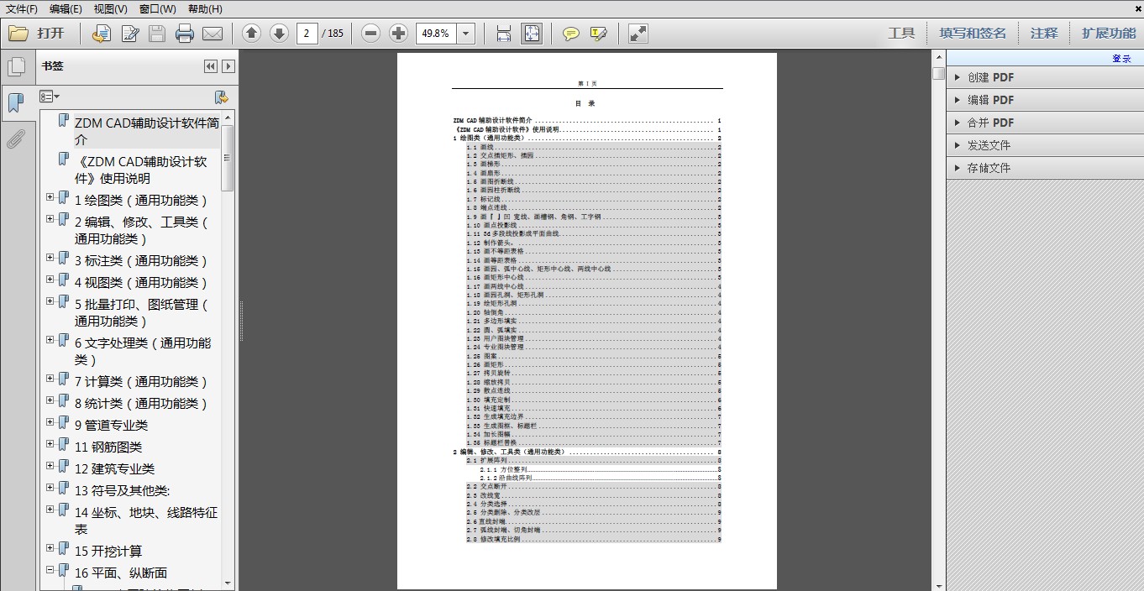The width and height of the screenshot is (1144, 591).
Task: Open the 扩展功能 pane
Action: tap(1109, 34)
